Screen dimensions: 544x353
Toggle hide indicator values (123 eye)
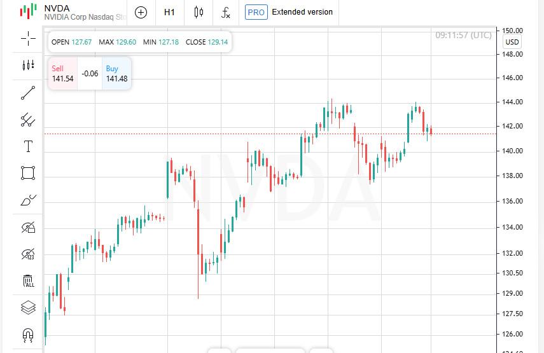28,254
